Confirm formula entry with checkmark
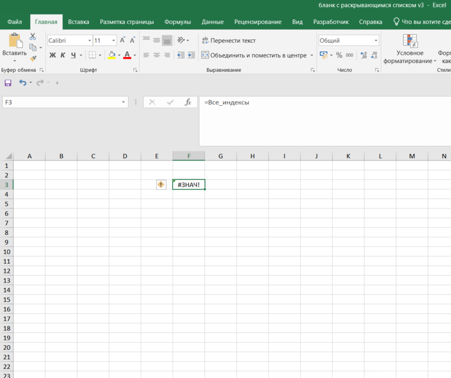 pos(170,102)
